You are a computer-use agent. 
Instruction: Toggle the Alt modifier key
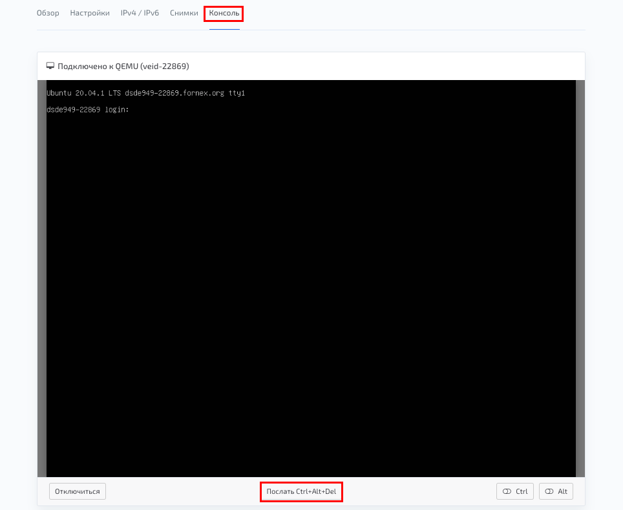point(556,491)
